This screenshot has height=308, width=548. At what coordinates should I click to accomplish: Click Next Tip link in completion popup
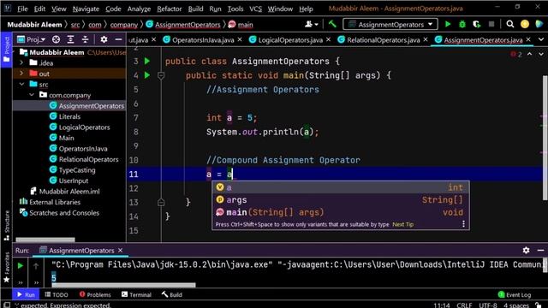point(402,224)
